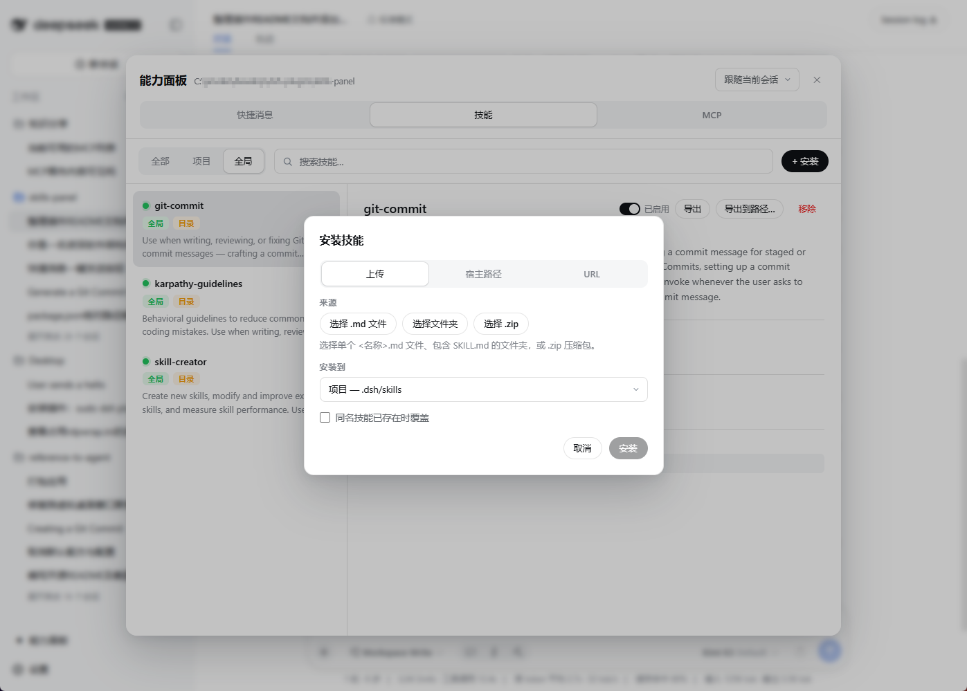The width and height of the screenshot is (967, 691).
Task: Filter skills by 全部
Action: coord(161,161)
